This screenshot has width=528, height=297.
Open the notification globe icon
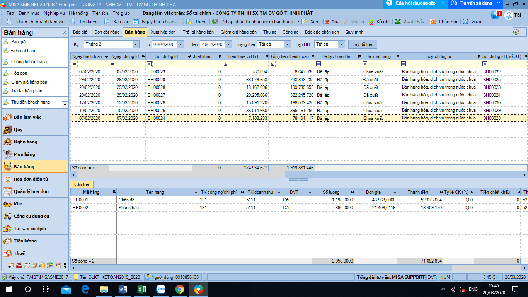pyautogui.click(x=495, y=15)
